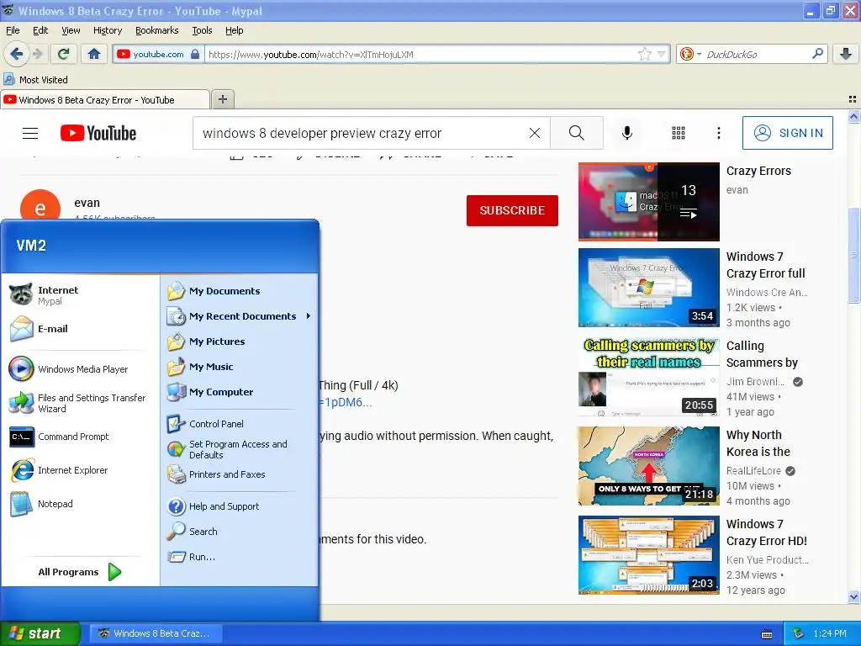Open Search from Start menu
Screen dimensions: 861x646
240,532
